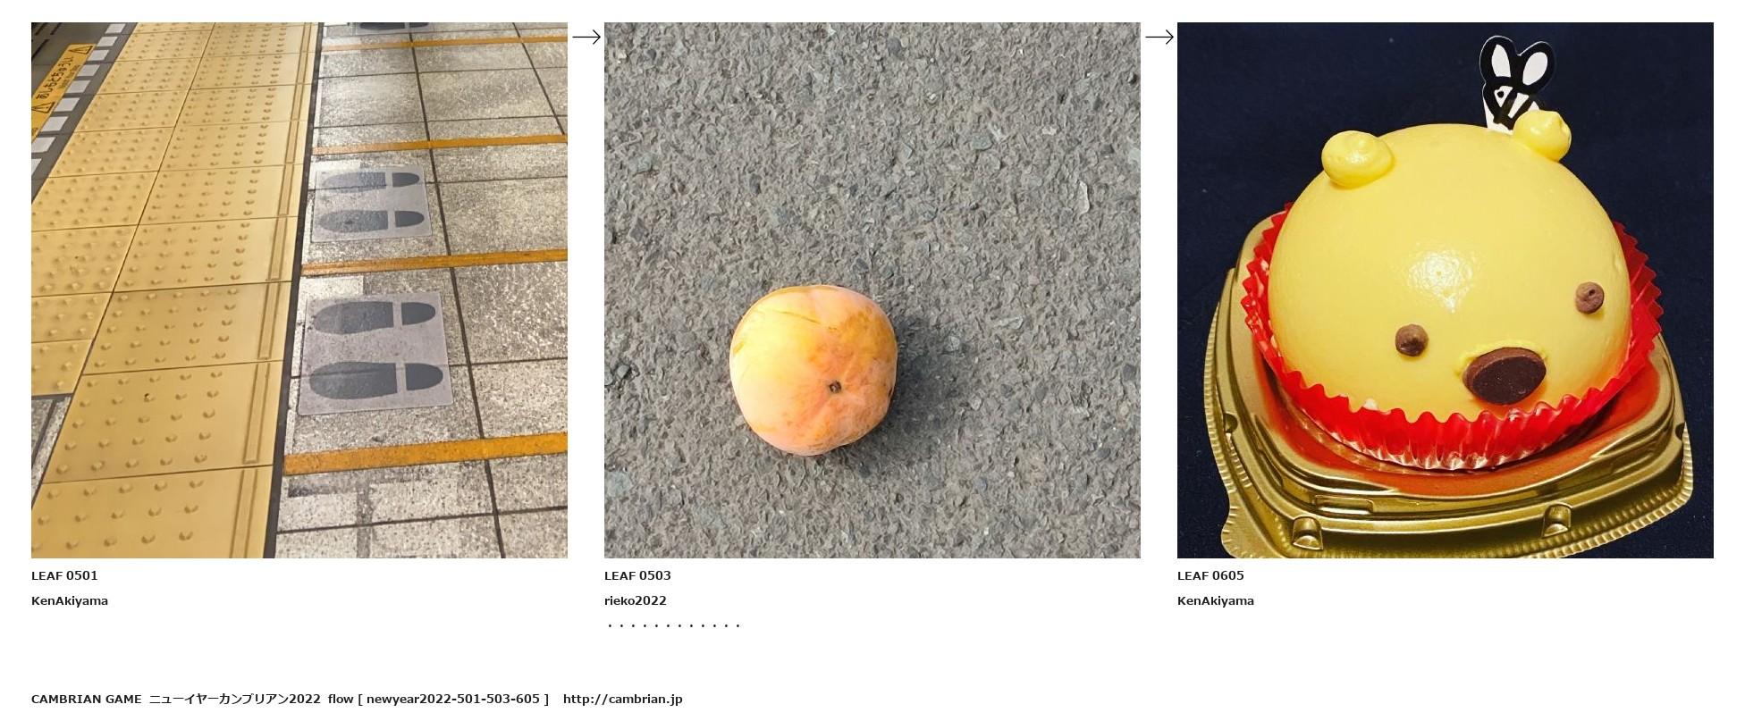Click author name rieko2022
The height and width of the screenshot is (721, 1745).
click(x=636, y=600)
